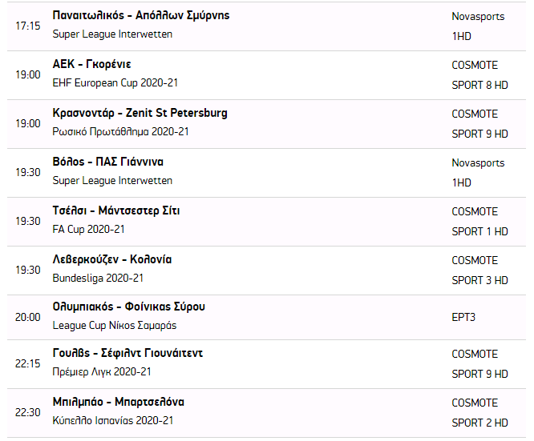Click the Bundesliga 2020-21 competition label

tap(97, 279)
